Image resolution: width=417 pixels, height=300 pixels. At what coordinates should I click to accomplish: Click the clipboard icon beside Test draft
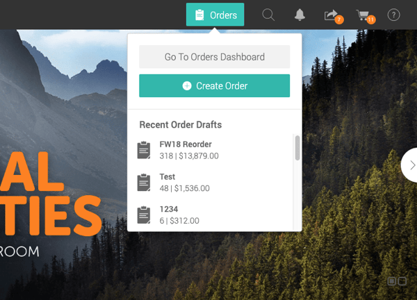click(x=144, y=183)
